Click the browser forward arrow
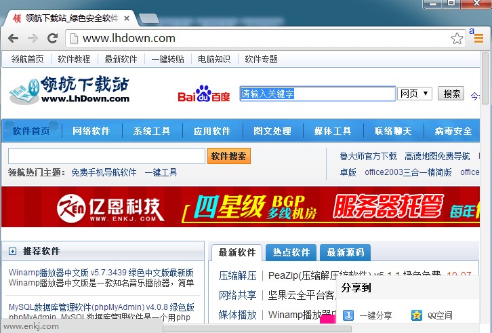This screenshot has width=492, height=333. point(33,39)
